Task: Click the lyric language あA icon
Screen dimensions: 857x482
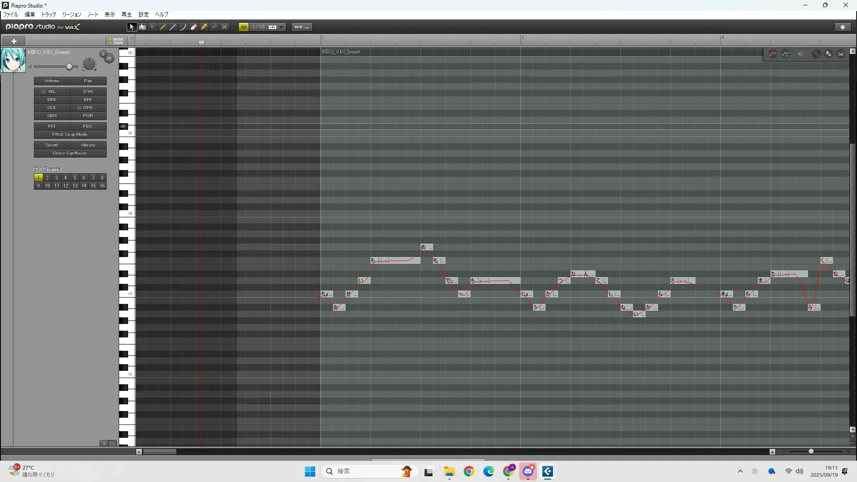Action: [x=828, y=54]
